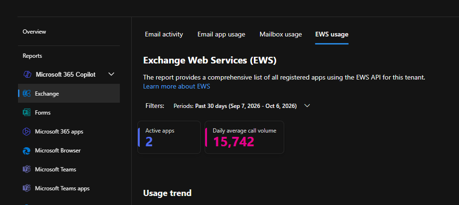
Task: Click the Exchange icon in sidebar
Action: click(x=27, y=94)
